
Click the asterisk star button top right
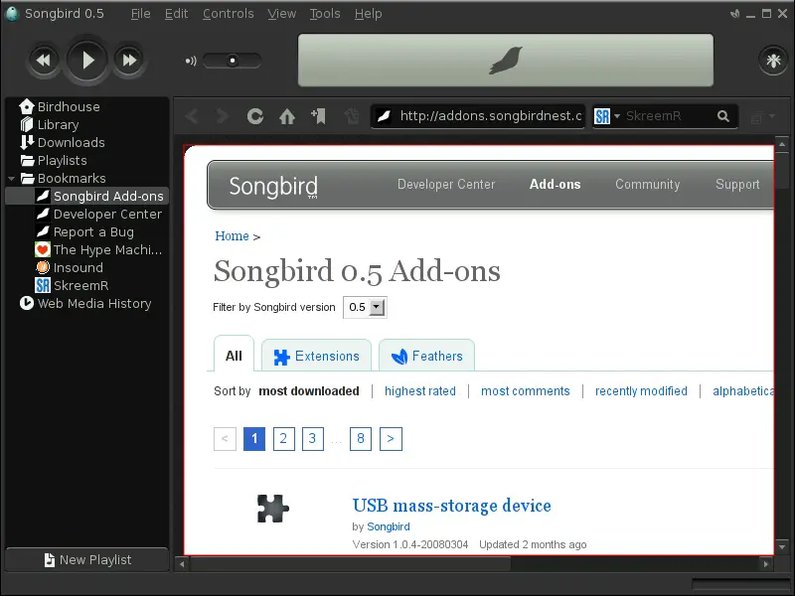click(773, 61)
